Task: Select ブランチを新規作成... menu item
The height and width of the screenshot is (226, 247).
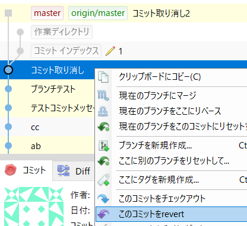Action: point(172,146)
